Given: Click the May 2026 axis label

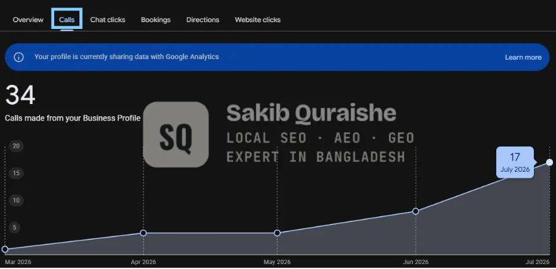Looking at the screenshot, I should pos(277,262).
